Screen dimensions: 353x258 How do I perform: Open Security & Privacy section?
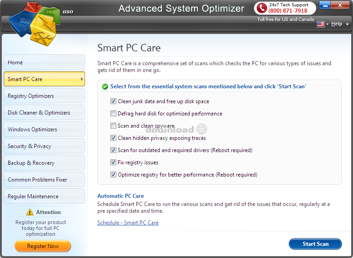pos(44,146)
